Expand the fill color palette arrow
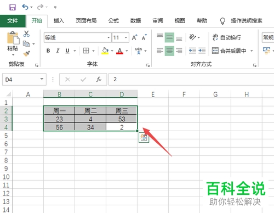Screen dimensions: 274x213 pyautogui.click(x=112, y=51)
